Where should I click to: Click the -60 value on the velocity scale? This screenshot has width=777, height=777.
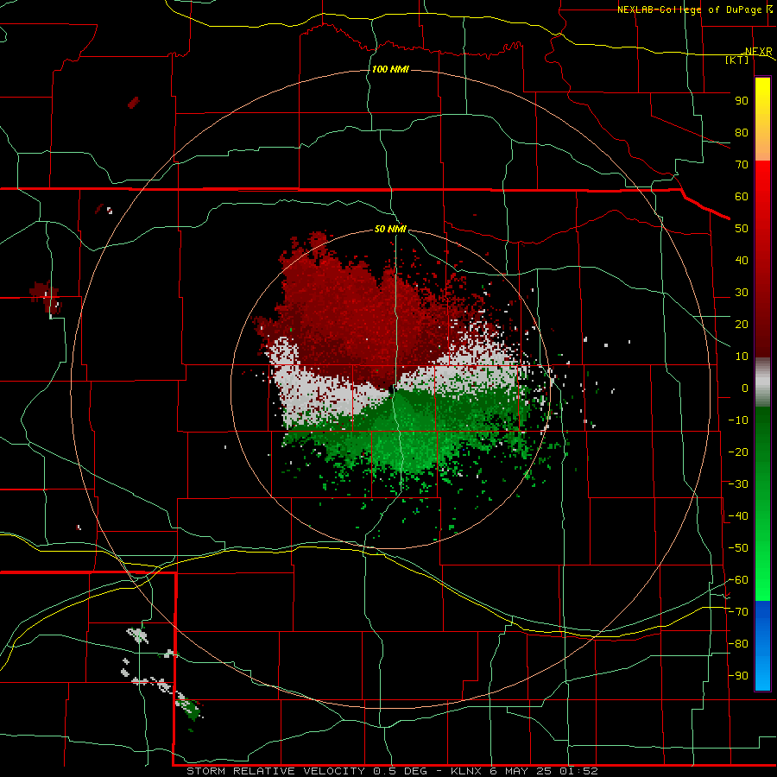pos(738,580)
